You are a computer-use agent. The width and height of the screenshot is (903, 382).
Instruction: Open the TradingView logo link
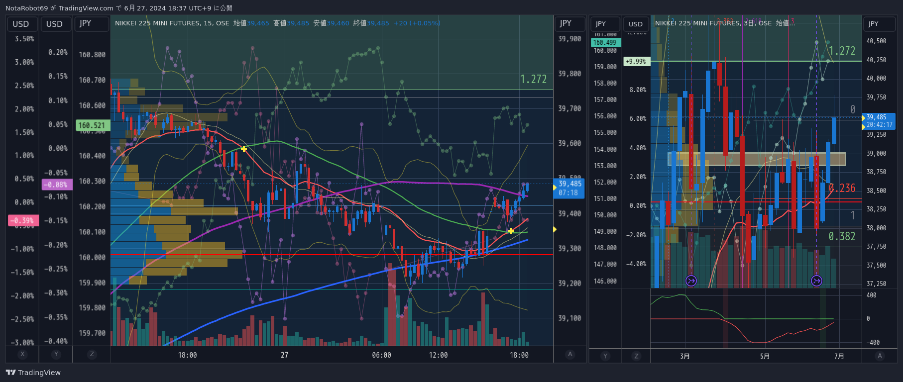[x=33, y=373]
